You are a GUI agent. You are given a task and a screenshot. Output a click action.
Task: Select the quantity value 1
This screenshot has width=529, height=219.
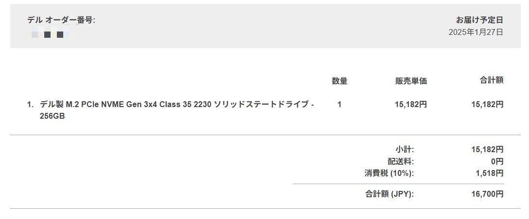[x=339, y=105]
